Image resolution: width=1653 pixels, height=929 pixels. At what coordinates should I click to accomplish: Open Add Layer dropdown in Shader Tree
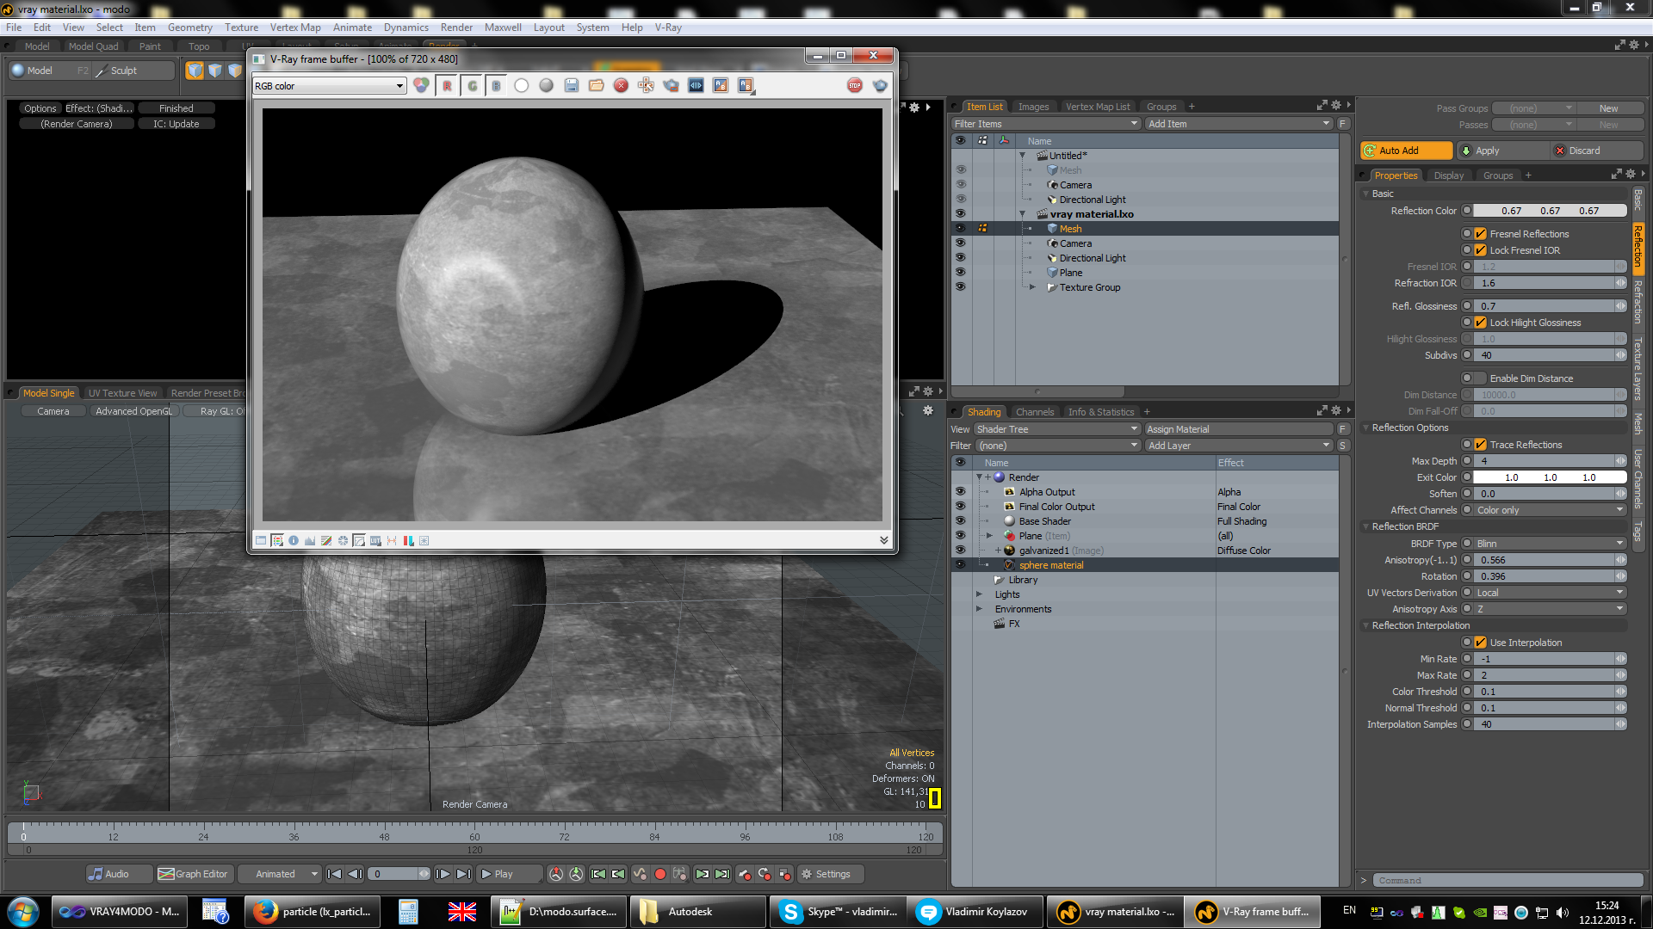coord(1239,446)
